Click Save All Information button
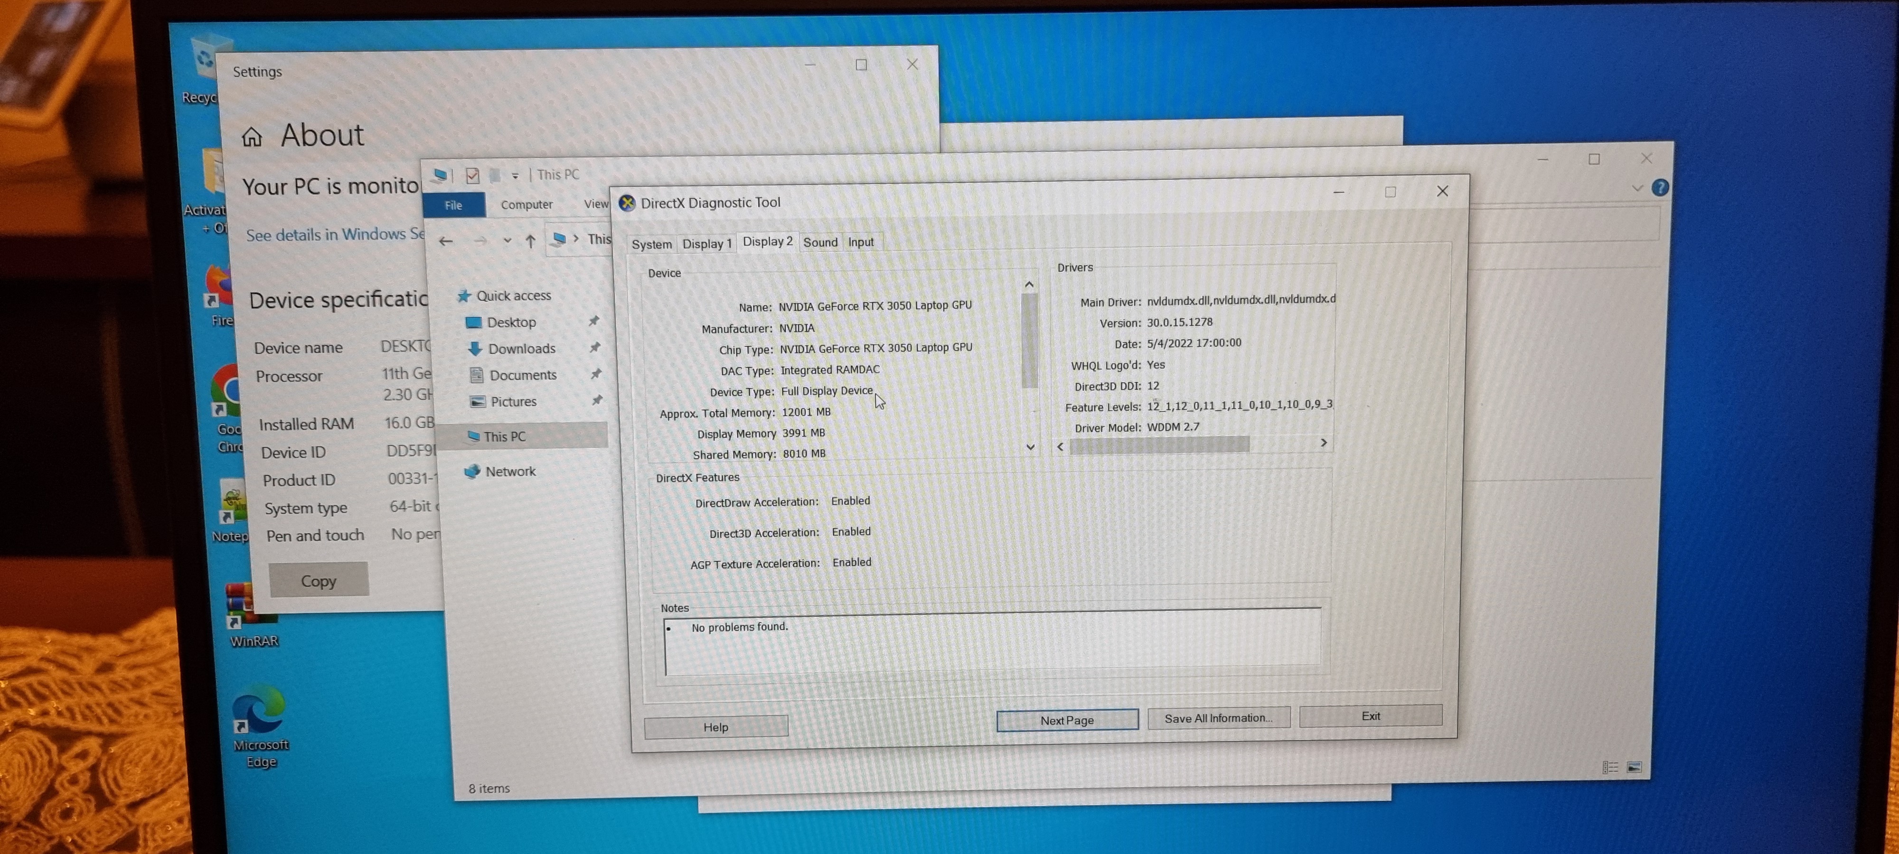Viewport: 1899px width, 854px height. click(x=1218, y=718)
